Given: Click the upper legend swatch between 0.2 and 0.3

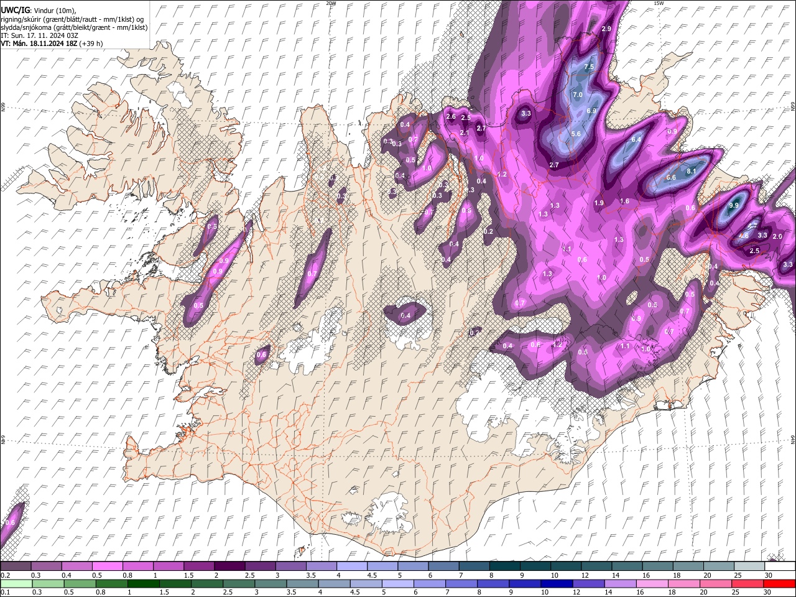Looking at the screenshot, I should coord(16,567).
